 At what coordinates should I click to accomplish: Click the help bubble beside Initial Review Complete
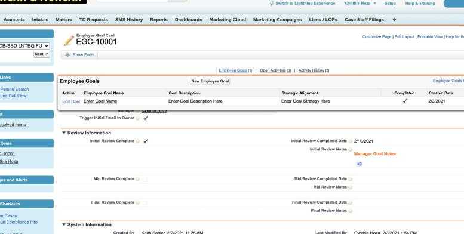coord(137,141)
